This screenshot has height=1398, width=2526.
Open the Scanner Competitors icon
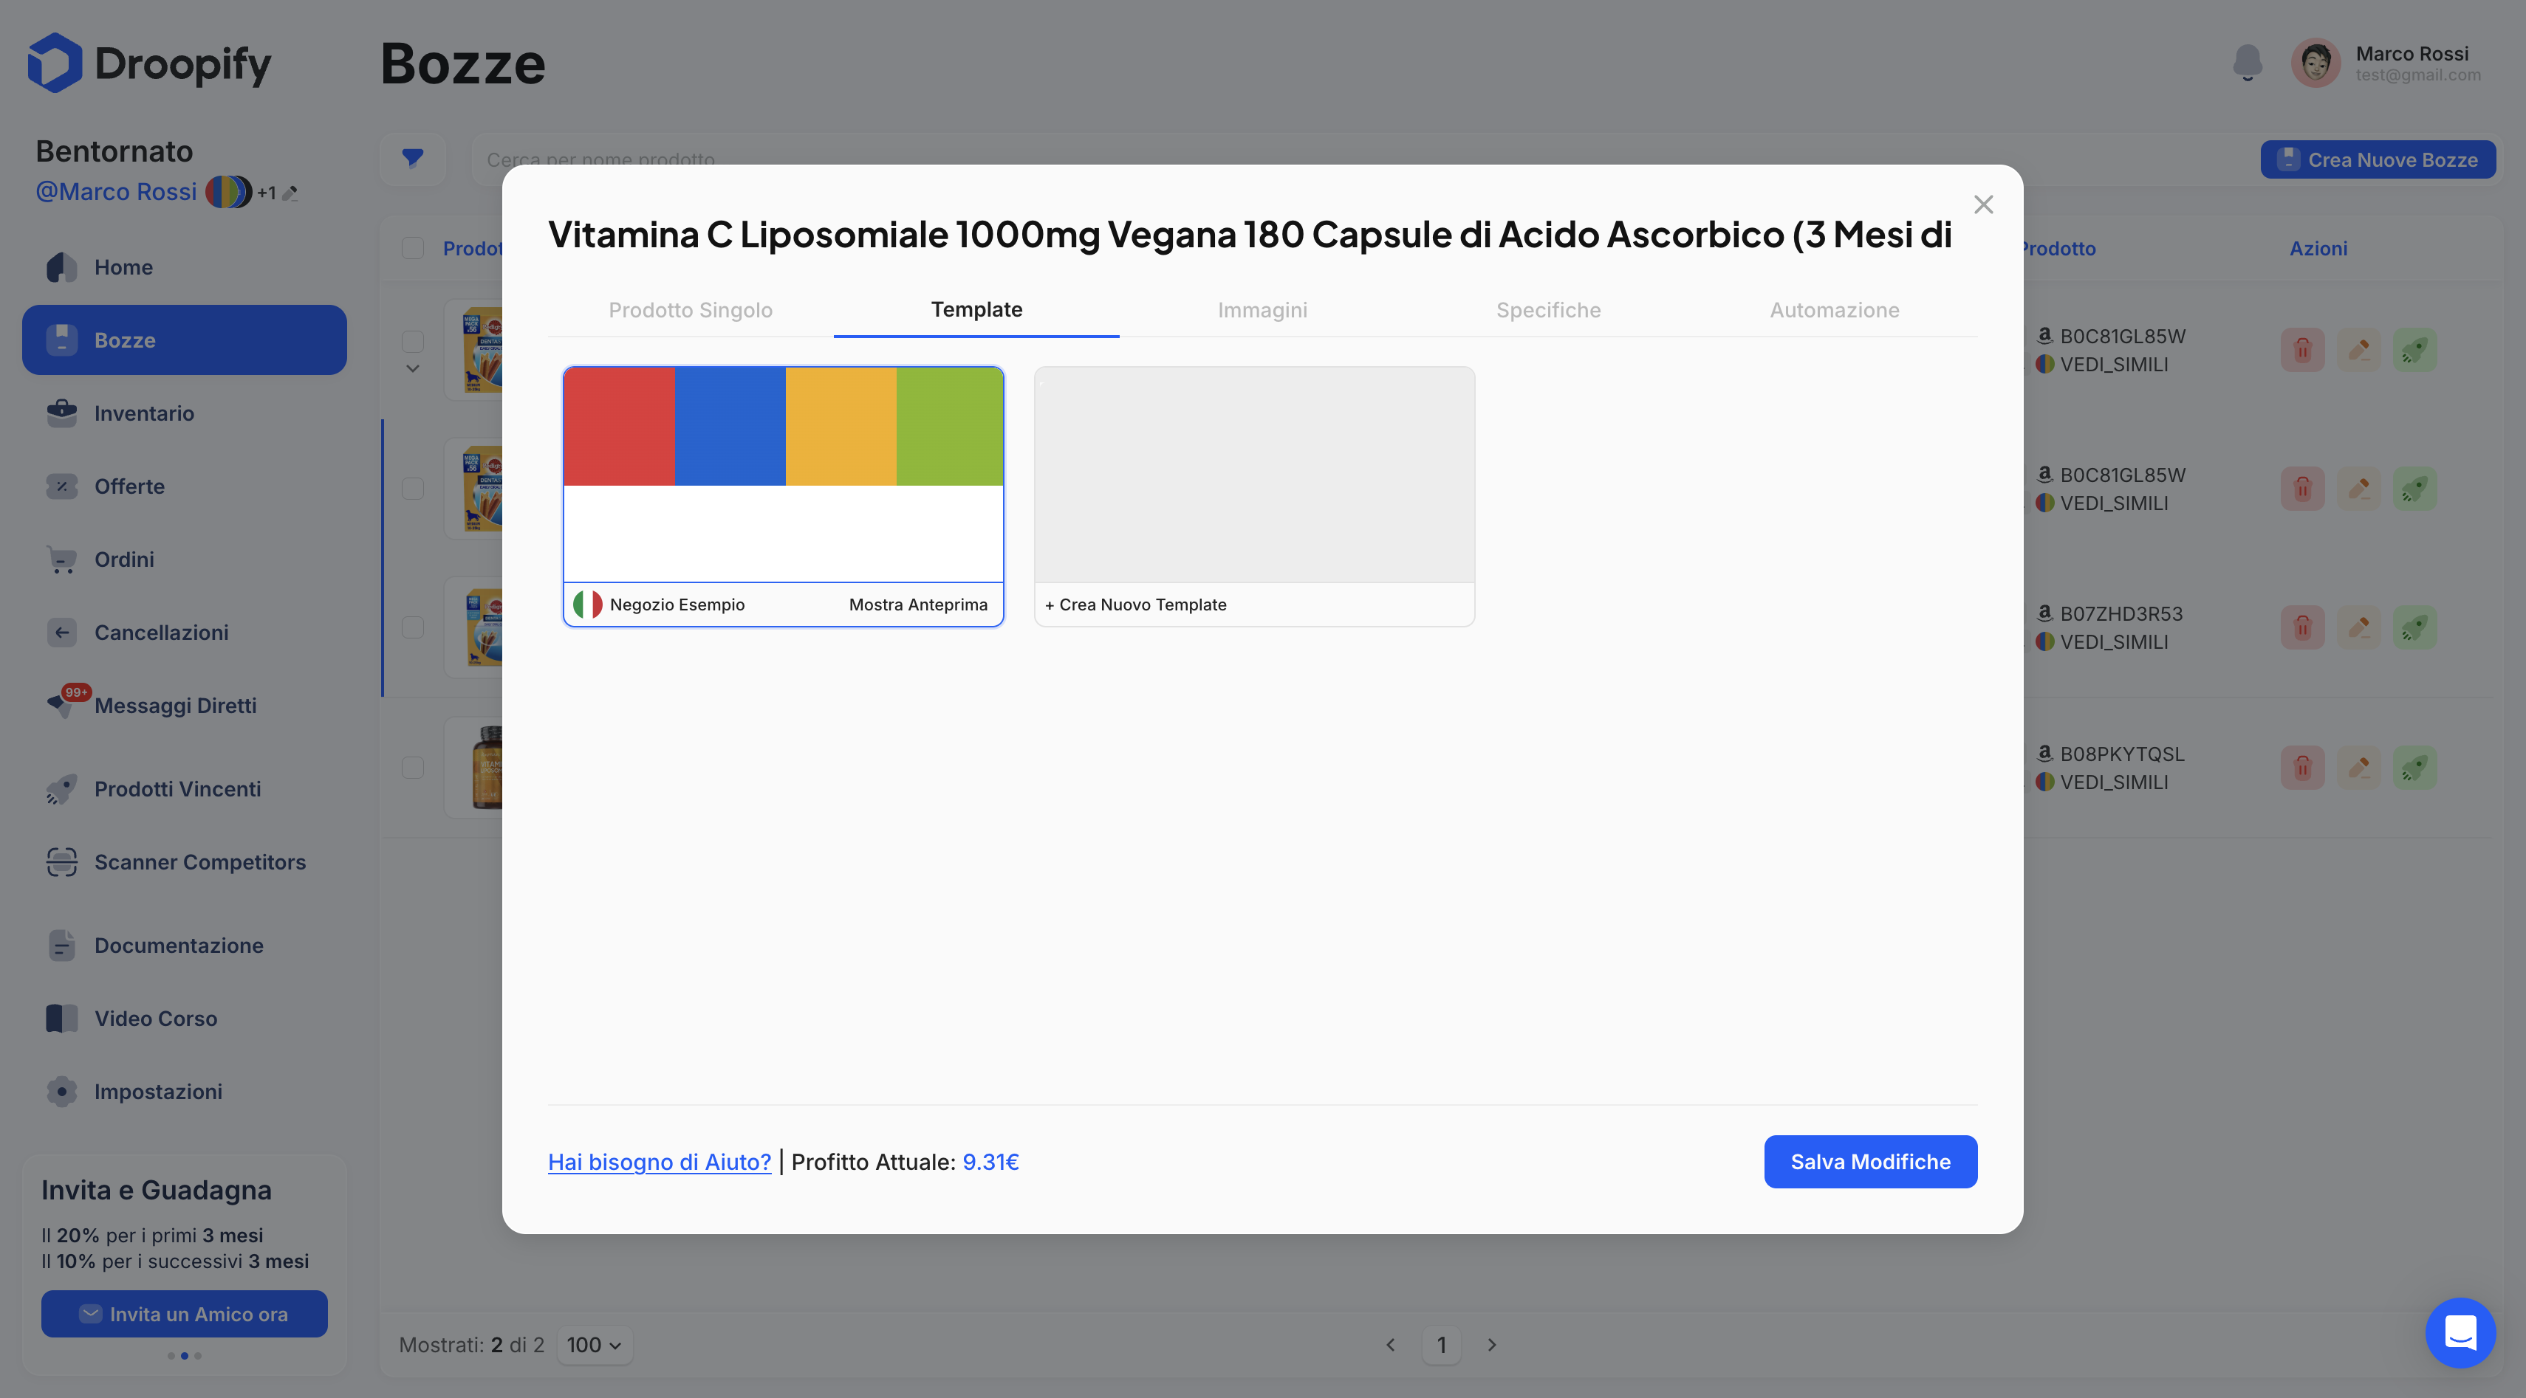62,862
